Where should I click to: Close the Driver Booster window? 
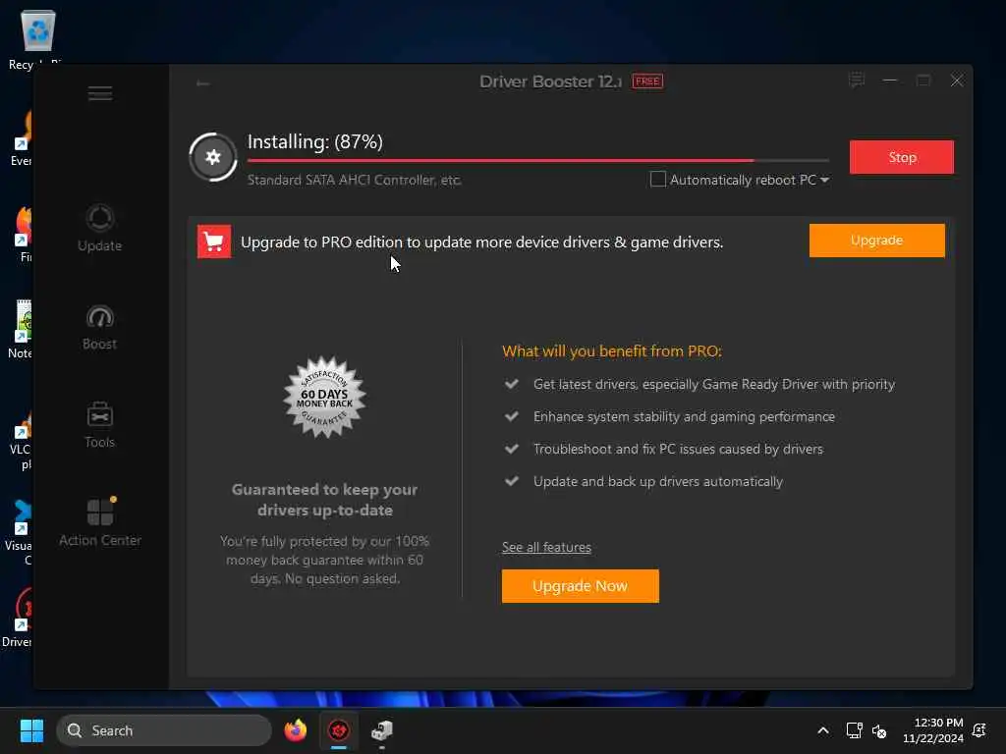[957, 81]
